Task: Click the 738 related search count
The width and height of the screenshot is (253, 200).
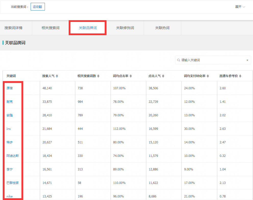Action: pyautogui.click(x=80, y=88)
